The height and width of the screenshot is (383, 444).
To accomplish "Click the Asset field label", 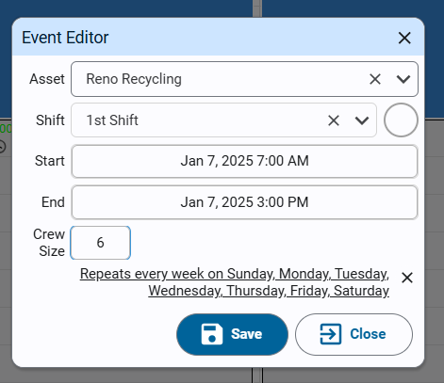I will [47, 79].
